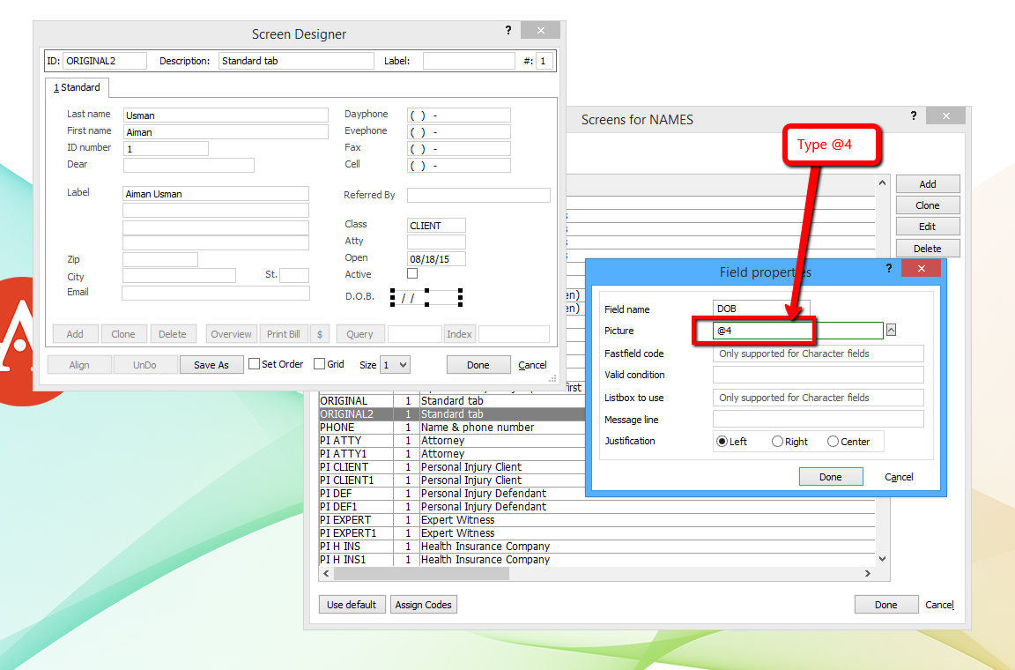The width and height of the screenshot is (1015, 670).
Task: Click Cancel in Field properties
Action: [x=899, y=477]
